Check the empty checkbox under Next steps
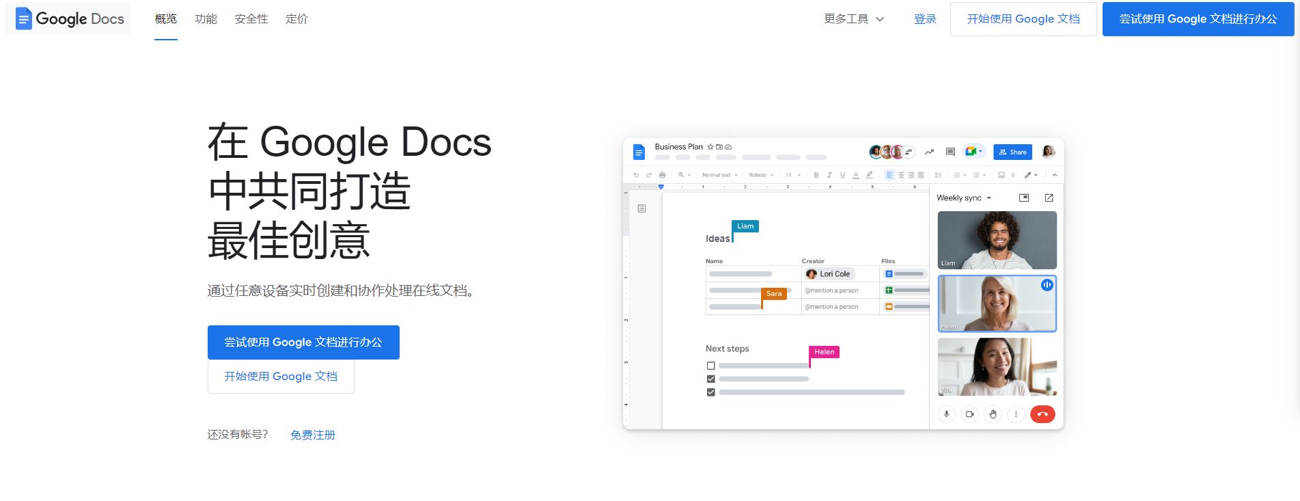 (x=711, y=366)
